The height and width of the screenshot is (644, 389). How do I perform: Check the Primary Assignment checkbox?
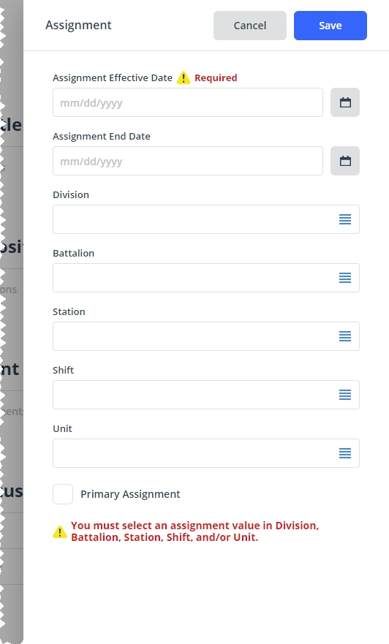point(63,494)
